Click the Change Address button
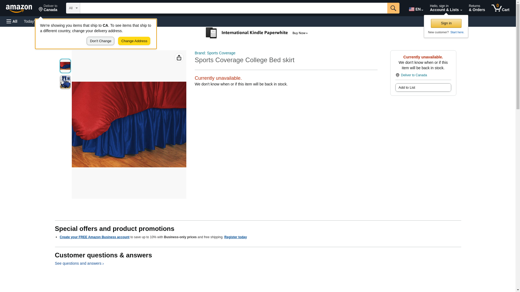Viewport: 520px width, 292px height. pyautogui.click(x=134, y=41)
